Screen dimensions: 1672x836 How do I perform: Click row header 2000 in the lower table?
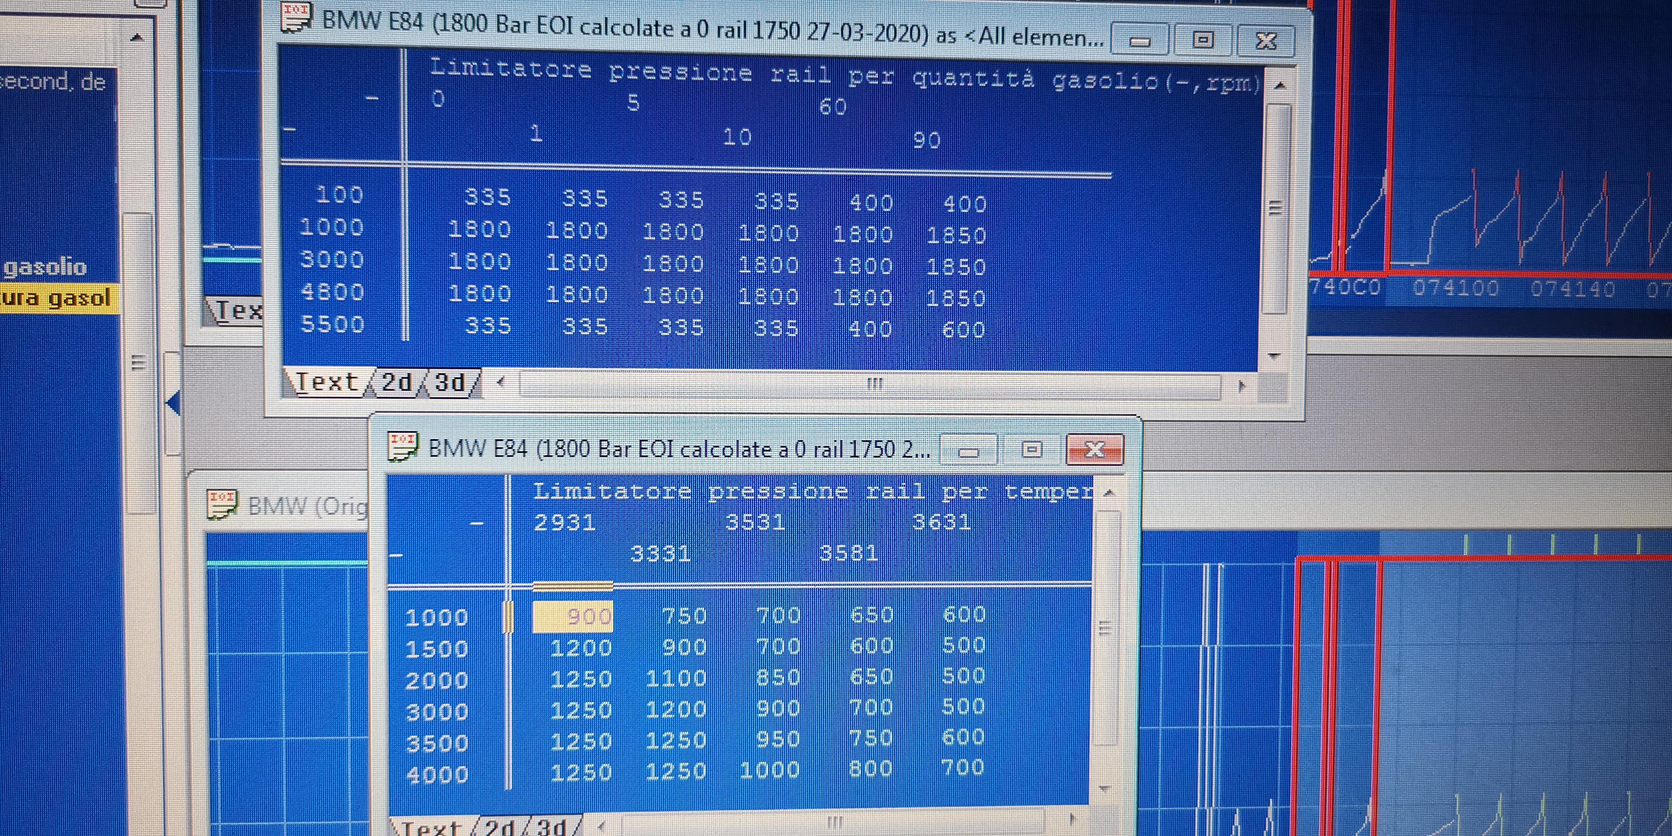(x=437, y=681)
